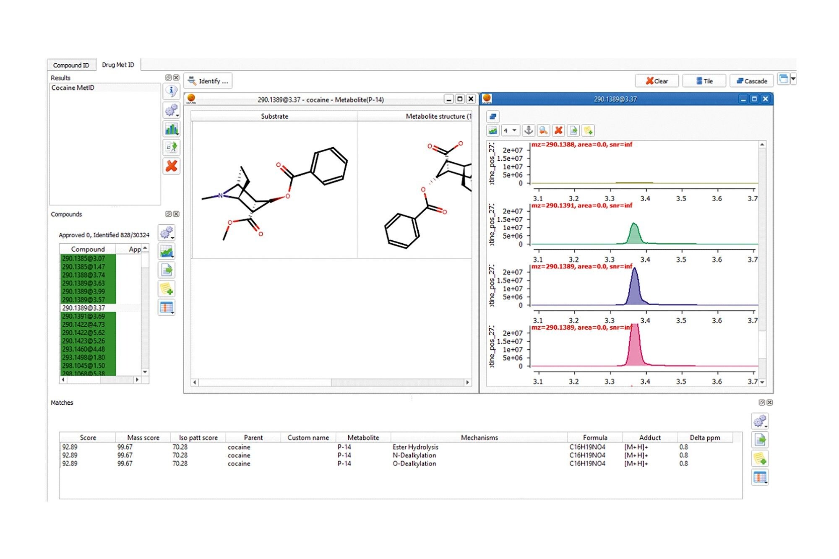Viewport: 839px width, 559px height.
Task: Click the table columns icon in Compounds panel
Action: coord(167,307)
